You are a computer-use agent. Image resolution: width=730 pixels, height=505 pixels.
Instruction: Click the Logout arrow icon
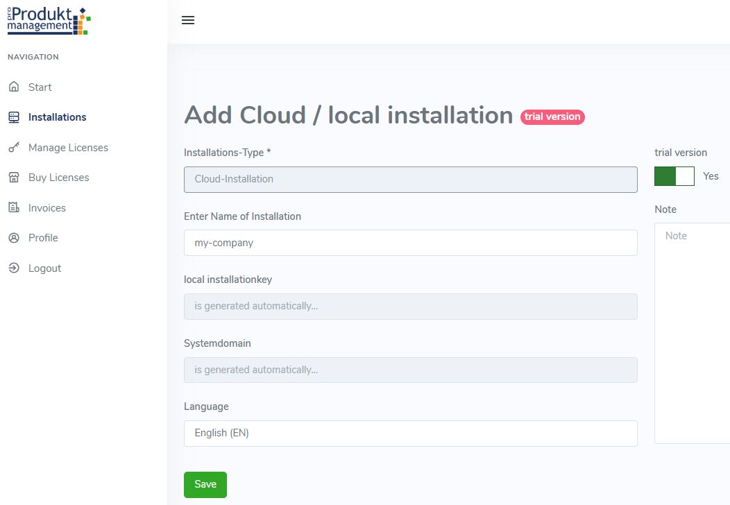pos(14,268)
